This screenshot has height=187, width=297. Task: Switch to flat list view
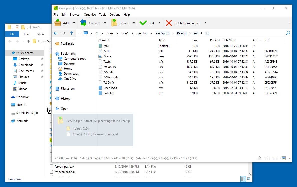pyautogui.click(x=268, y=158)
